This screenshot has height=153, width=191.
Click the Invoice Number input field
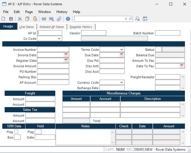click(53, 50)
